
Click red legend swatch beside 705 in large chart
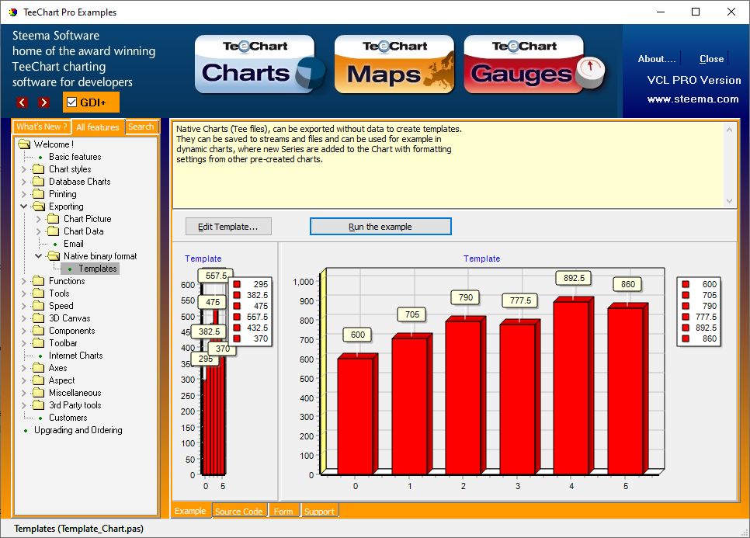686,294
